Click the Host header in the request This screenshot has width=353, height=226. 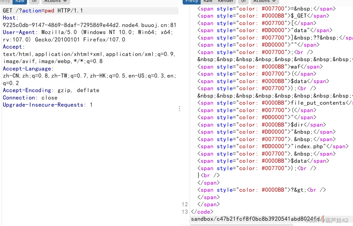coord(11,18)
